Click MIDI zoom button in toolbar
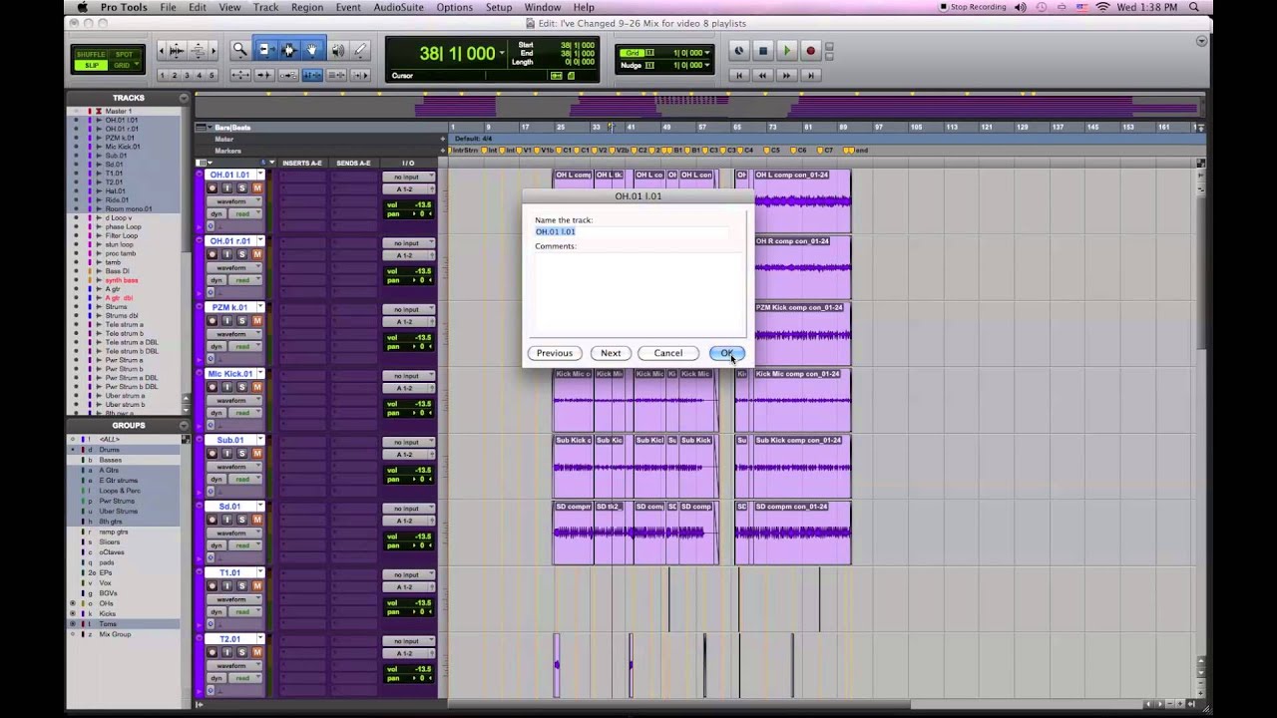This screenshot has width=1277, height=718. 197,50
